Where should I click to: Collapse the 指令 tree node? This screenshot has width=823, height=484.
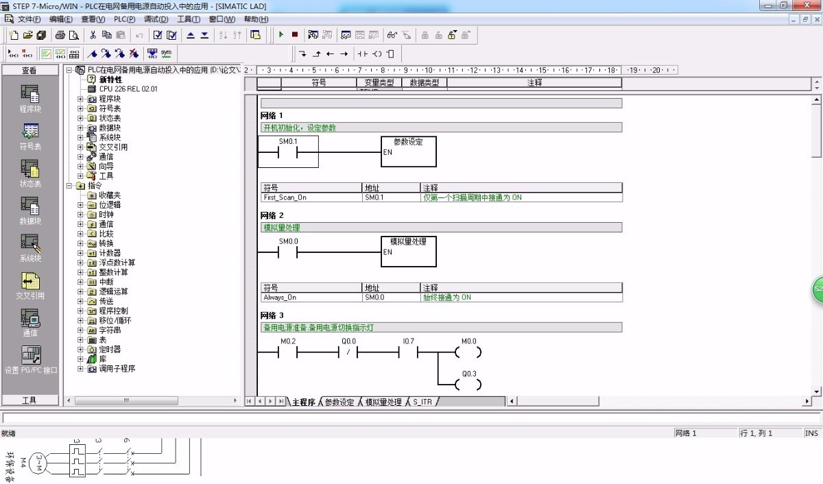(x=69, y=186)
